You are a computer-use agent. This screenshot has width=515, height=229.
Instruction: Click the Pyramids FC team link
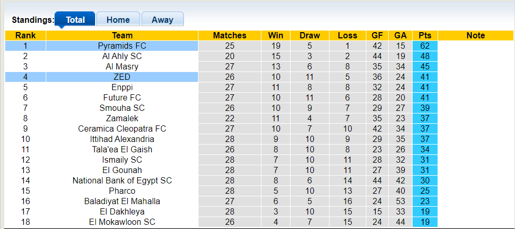pyautogui.click(x=122, y=46)
